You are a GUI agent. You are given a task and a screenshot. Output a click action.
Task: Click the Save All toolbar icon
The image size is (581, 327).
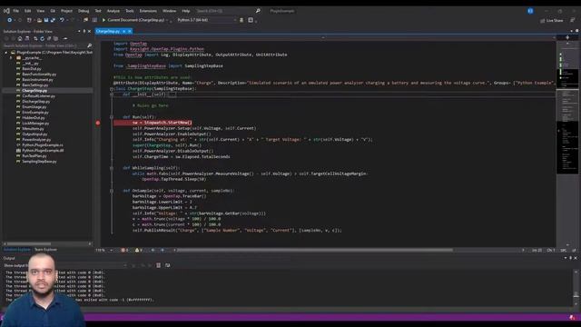click(53, 20)
